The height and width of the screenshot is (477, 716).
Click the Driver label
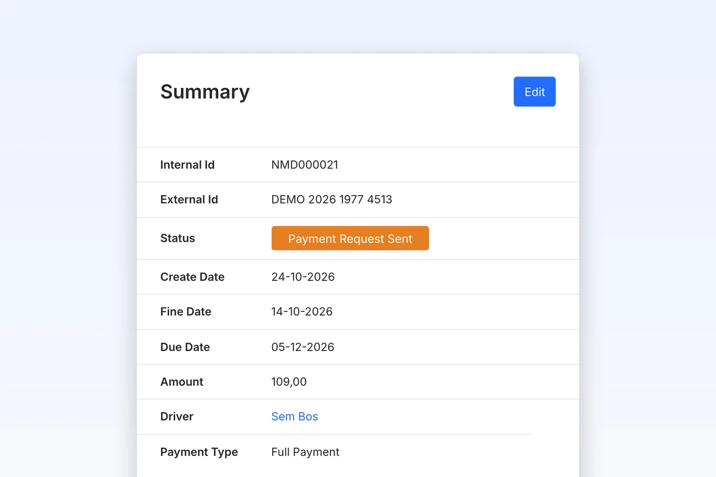177,416
